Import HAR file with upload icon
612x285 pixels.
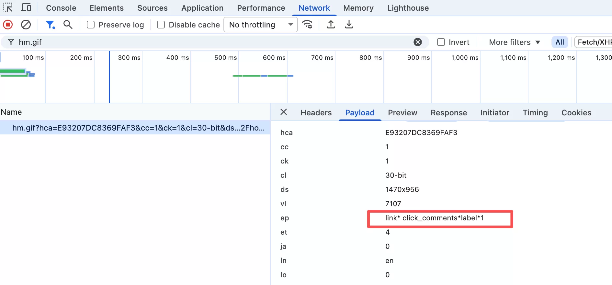tap(331, 25)
